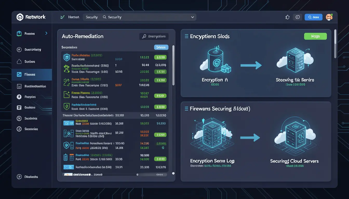Viewport: 349px width, 199px height.
Task: Click the round knob right of the list slider
Action: (x=173, y=173)
